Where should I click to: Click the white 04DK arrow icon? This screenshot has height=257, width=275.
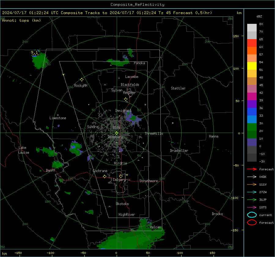(252, 177)
